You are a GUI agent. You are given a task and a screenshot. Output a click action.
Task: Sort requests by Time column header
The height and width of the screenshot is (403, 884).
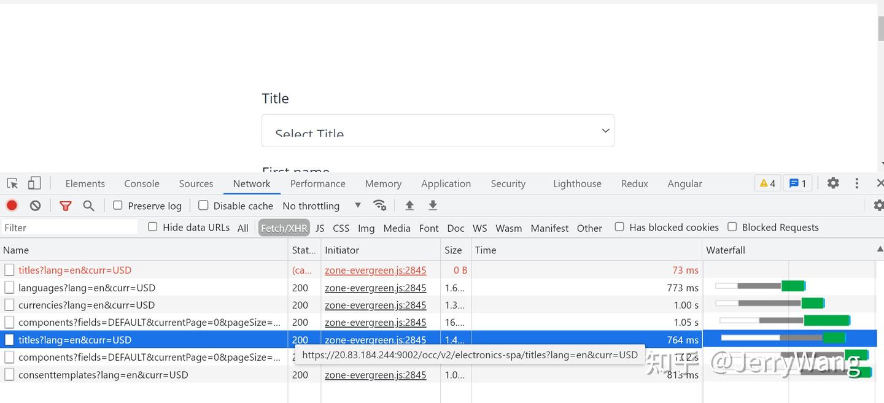click(x=586, y=250)
